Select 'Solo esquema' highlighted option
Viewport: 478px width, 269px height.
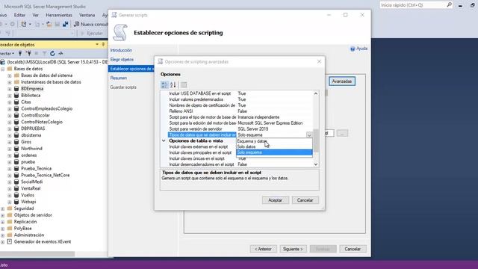click(274, 152)
